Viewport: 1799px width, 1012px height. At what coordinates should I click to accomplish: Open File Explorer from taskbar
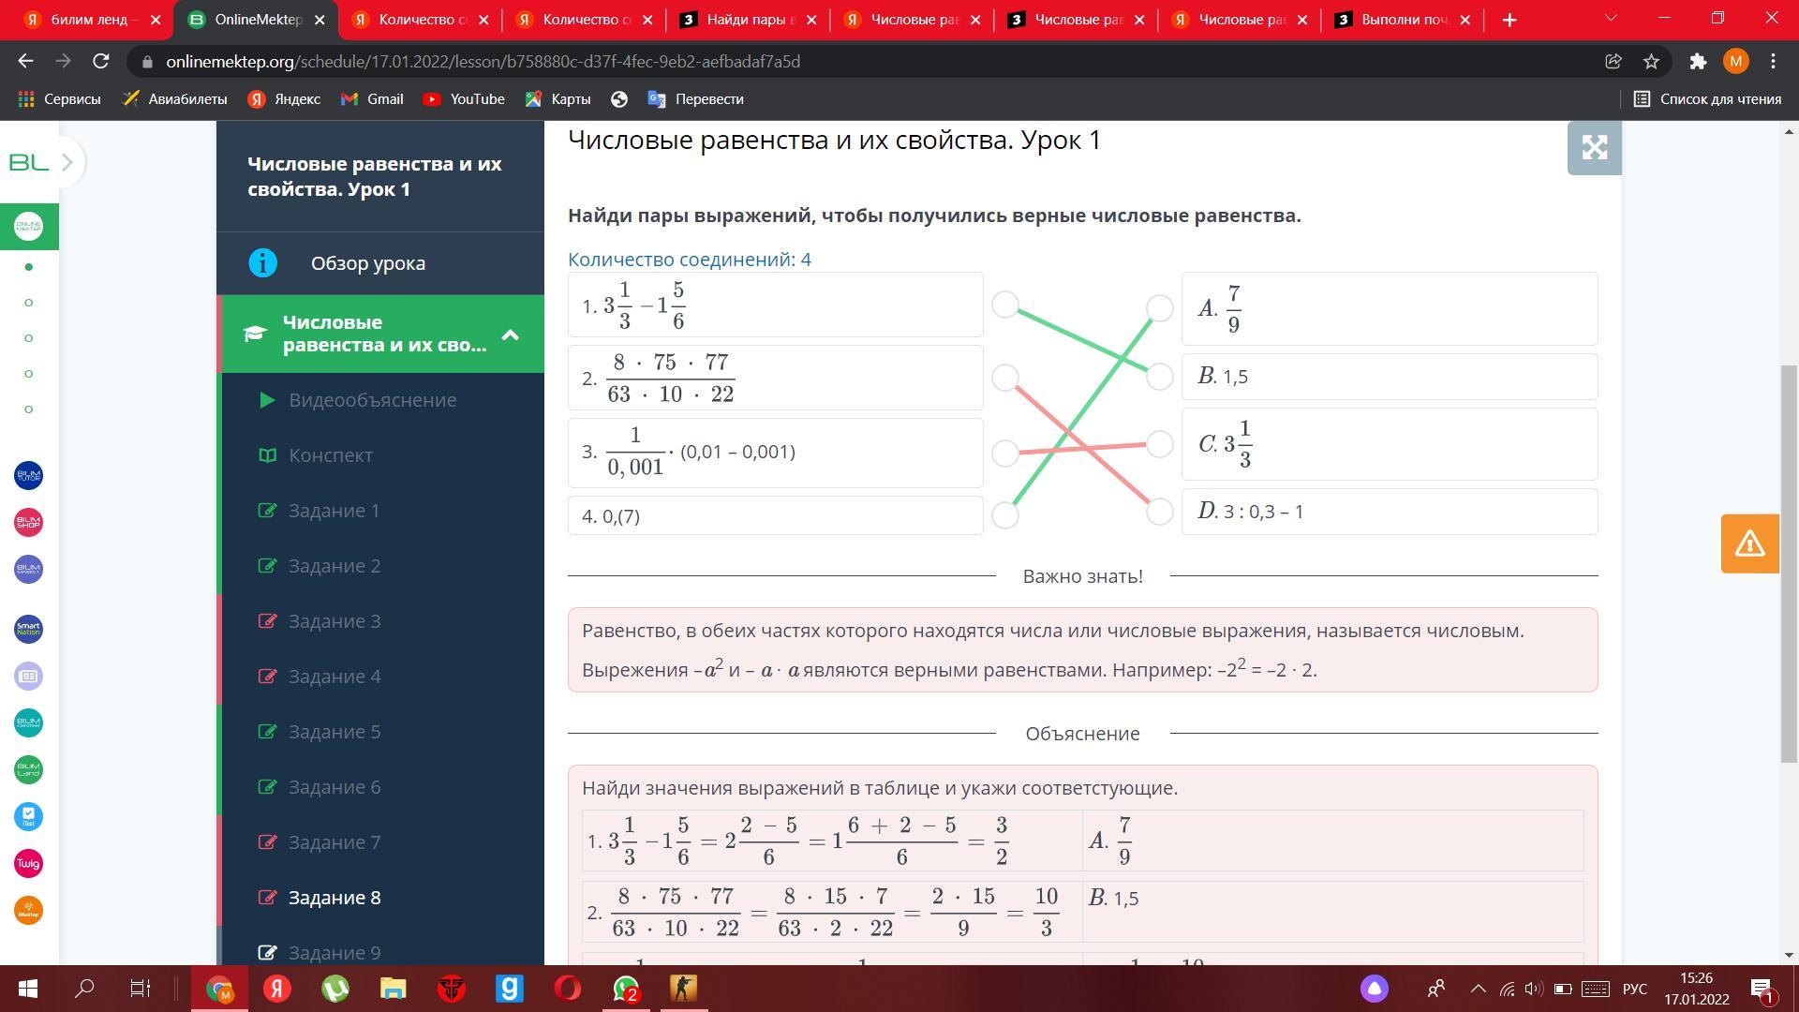coord(394,989)
